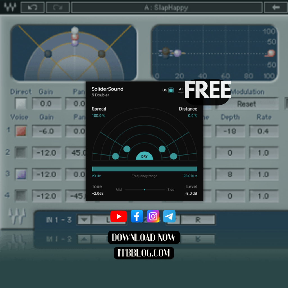Select the A preset slot in SoliderSound
Screen dimensions: 288x288
180,89
